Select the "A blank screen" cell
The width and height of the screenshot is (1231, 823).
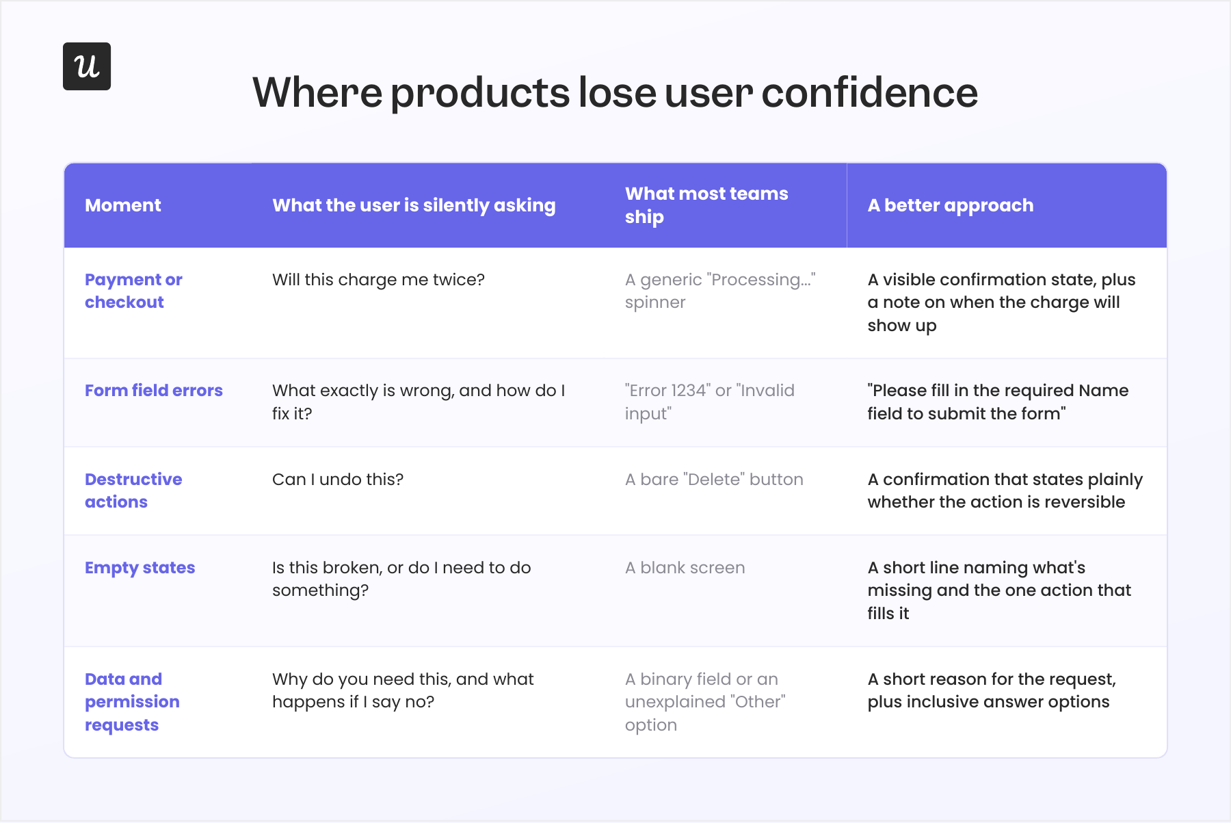click(x=685, y=568)
